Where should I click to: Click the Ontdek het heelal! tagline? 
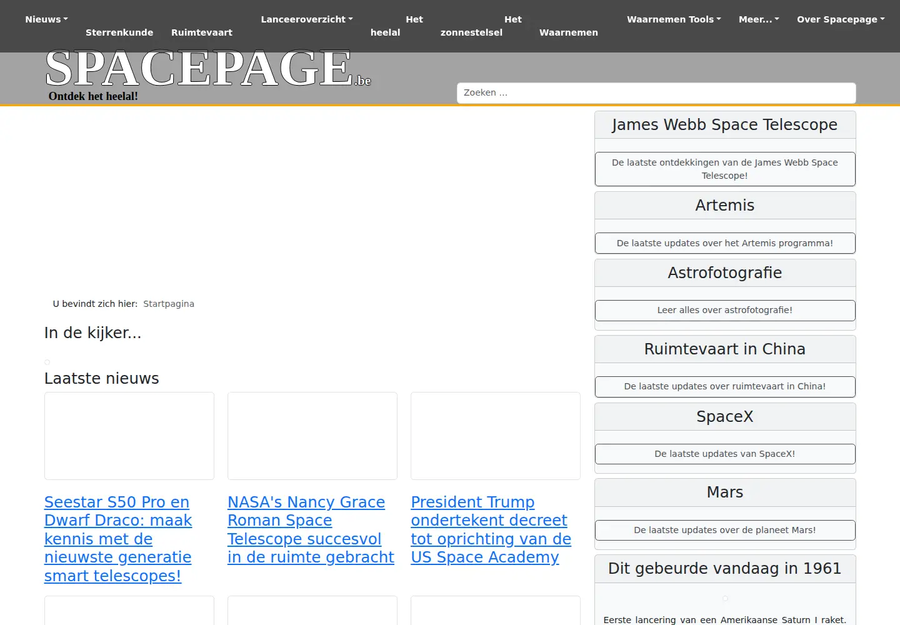pyautogui.click(x=93, y=96)
